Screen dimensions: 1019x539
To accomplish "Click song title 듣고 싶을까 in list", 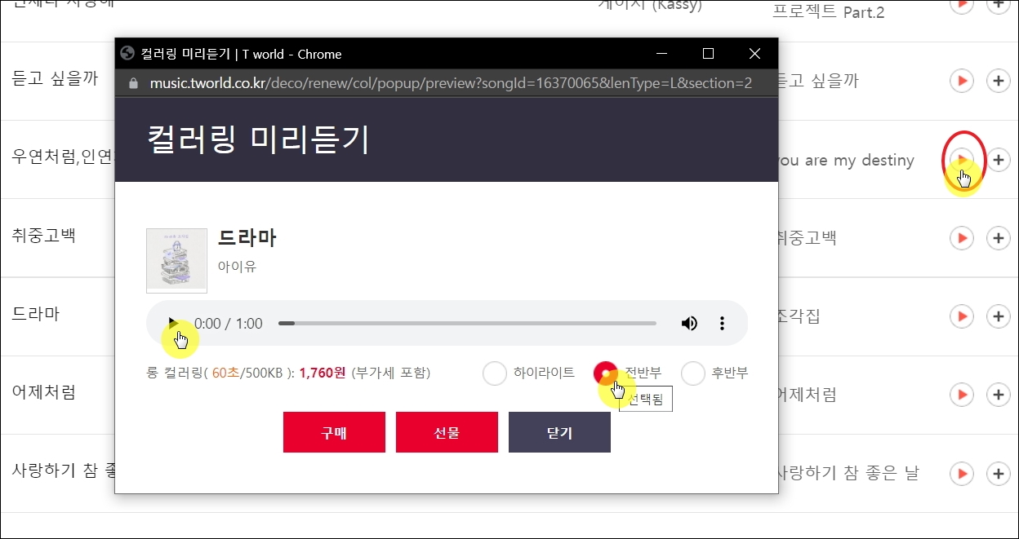I will coord(55,79).
